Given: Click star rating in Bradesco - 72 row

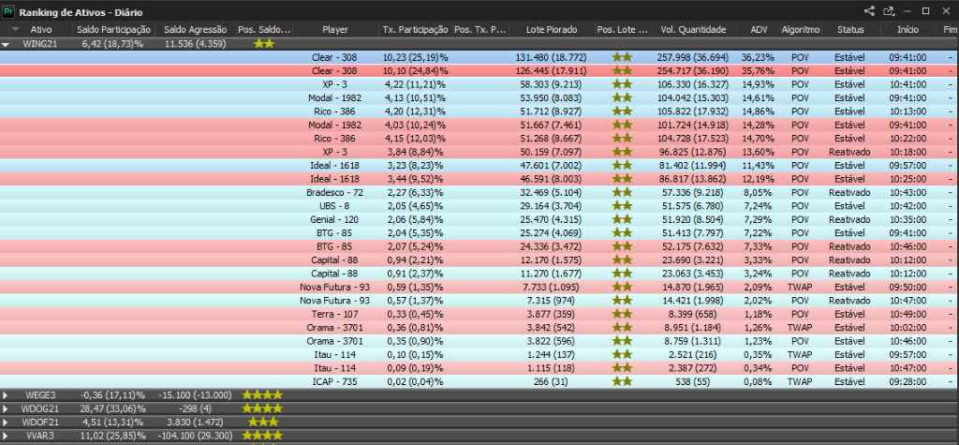Looking at the screenshot, I should tap(622, 192).
